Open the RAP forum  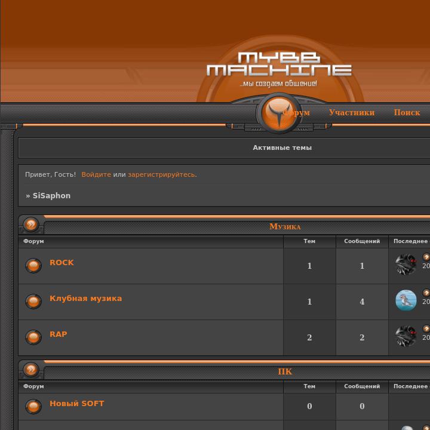[58, 334]
